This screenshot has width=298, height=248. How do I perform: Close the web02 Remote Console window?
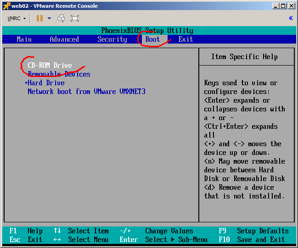(291, 6)
